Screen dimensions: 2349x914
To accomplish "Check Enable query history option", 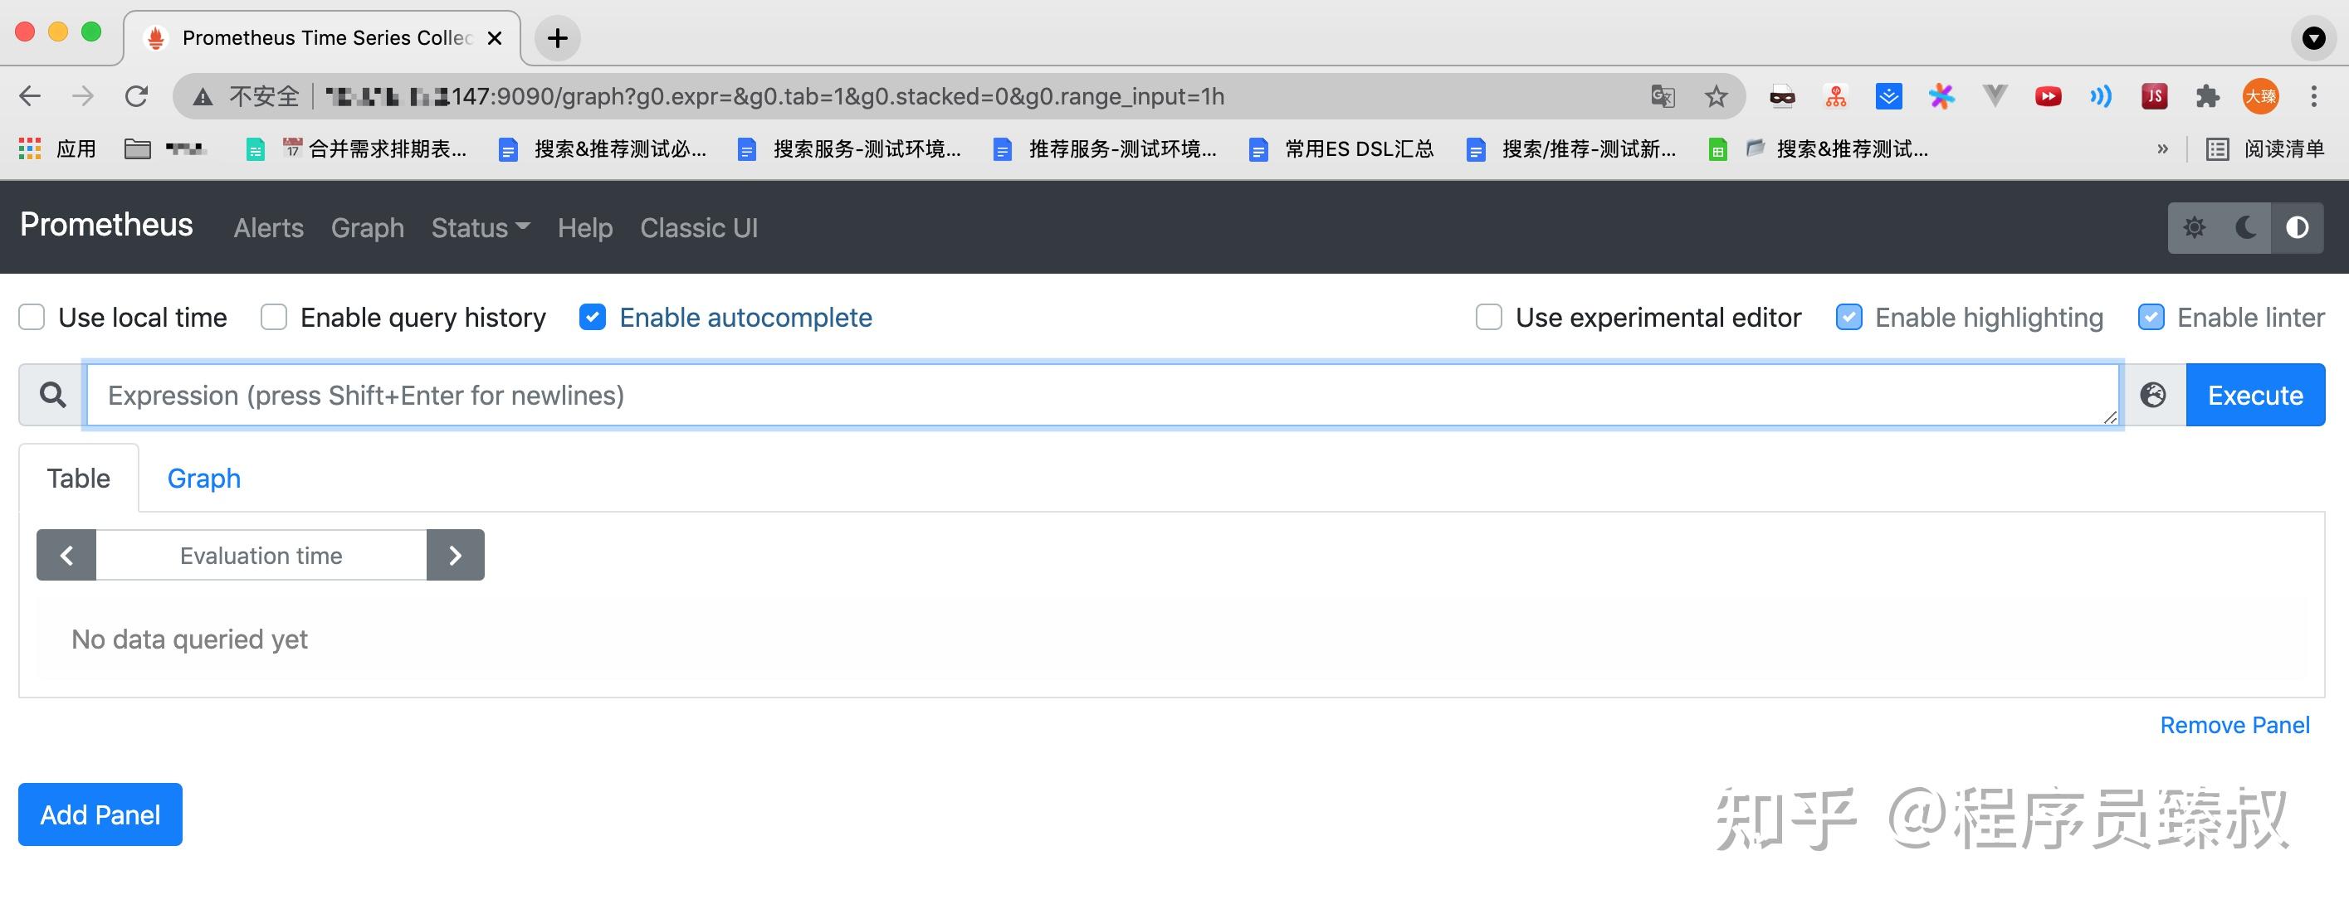I will 274,317.
